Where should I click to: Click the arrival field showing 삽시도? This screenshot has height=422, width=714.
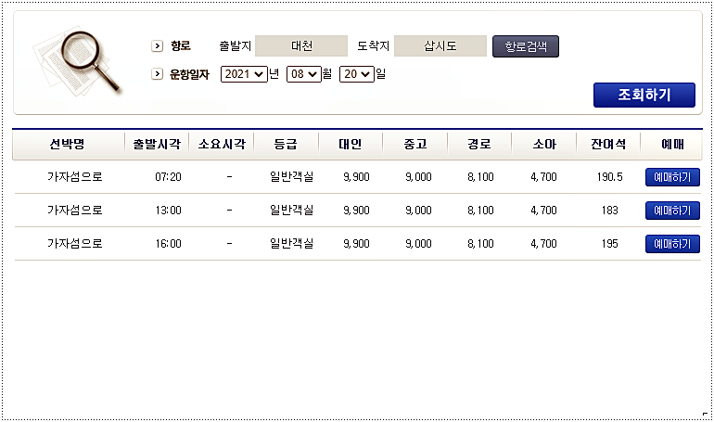click(x=440, y=46)
